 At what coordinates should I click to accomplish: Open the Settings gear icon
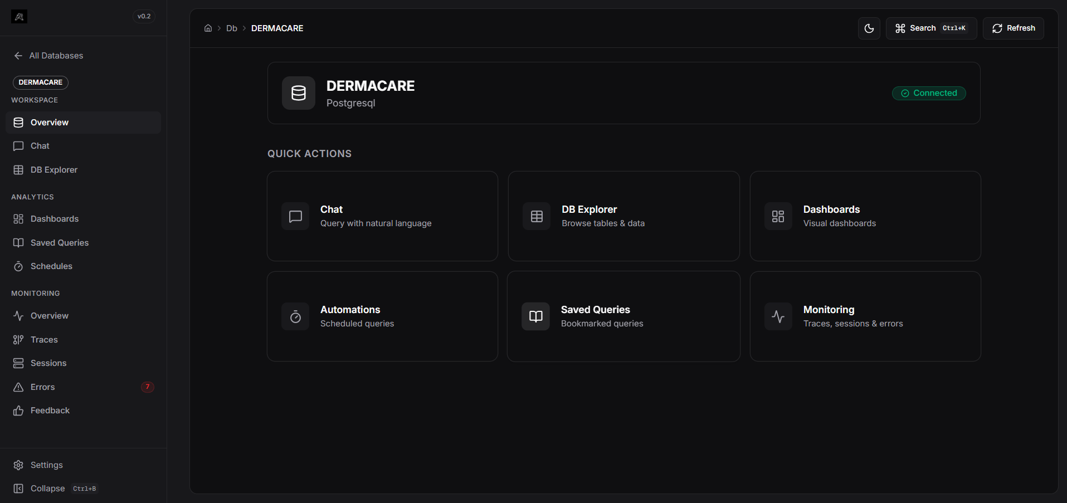(18, 465)
